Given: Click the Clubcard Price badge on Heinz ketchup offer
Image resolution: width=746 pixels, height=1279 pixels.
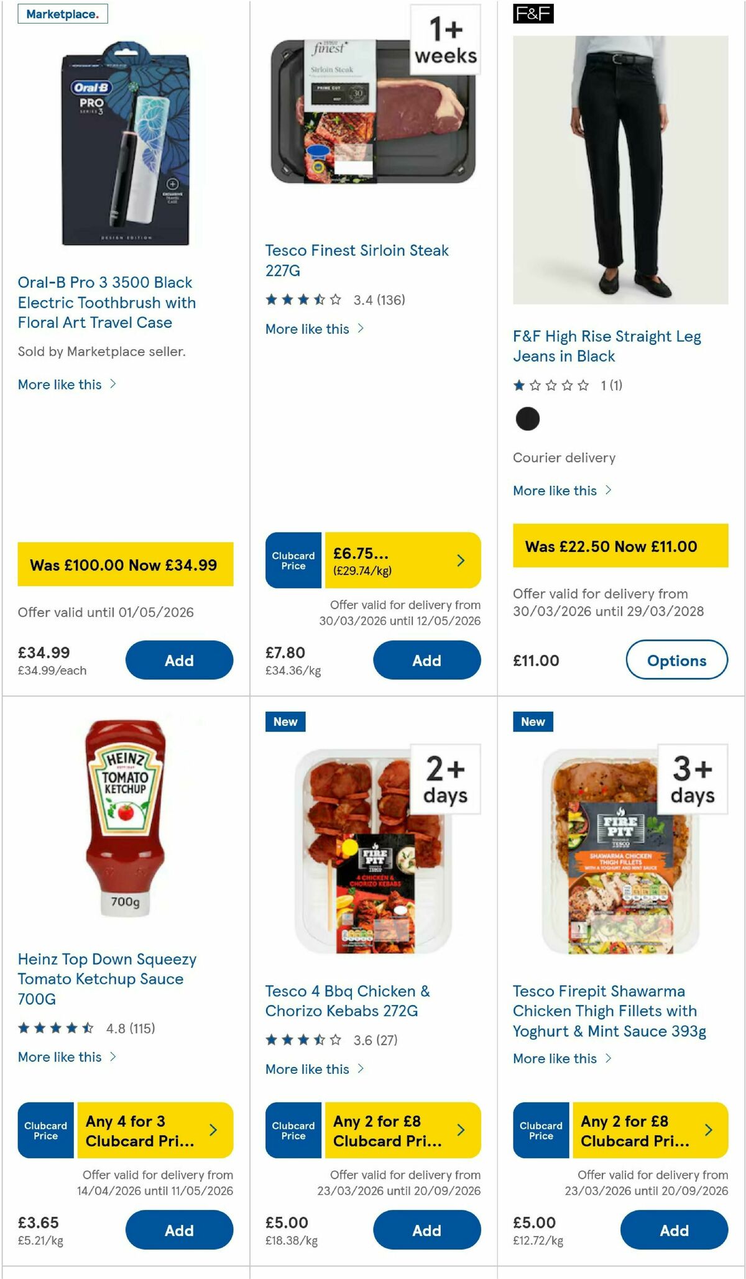Looking at the screenshot, I should click(45, 1130).
